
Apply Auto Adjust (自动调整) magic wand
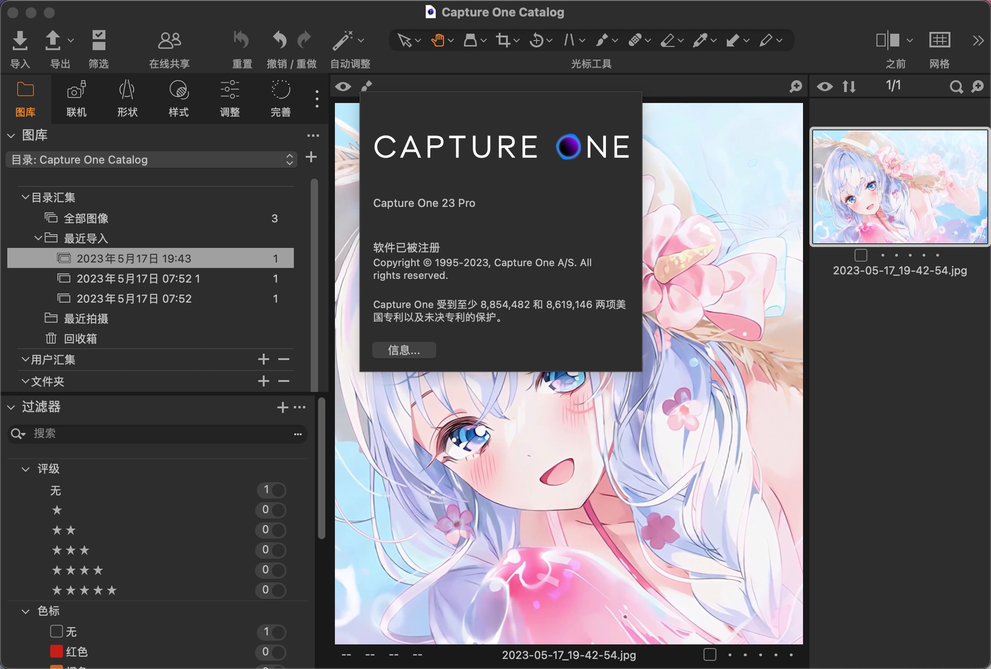pos(343,40)
